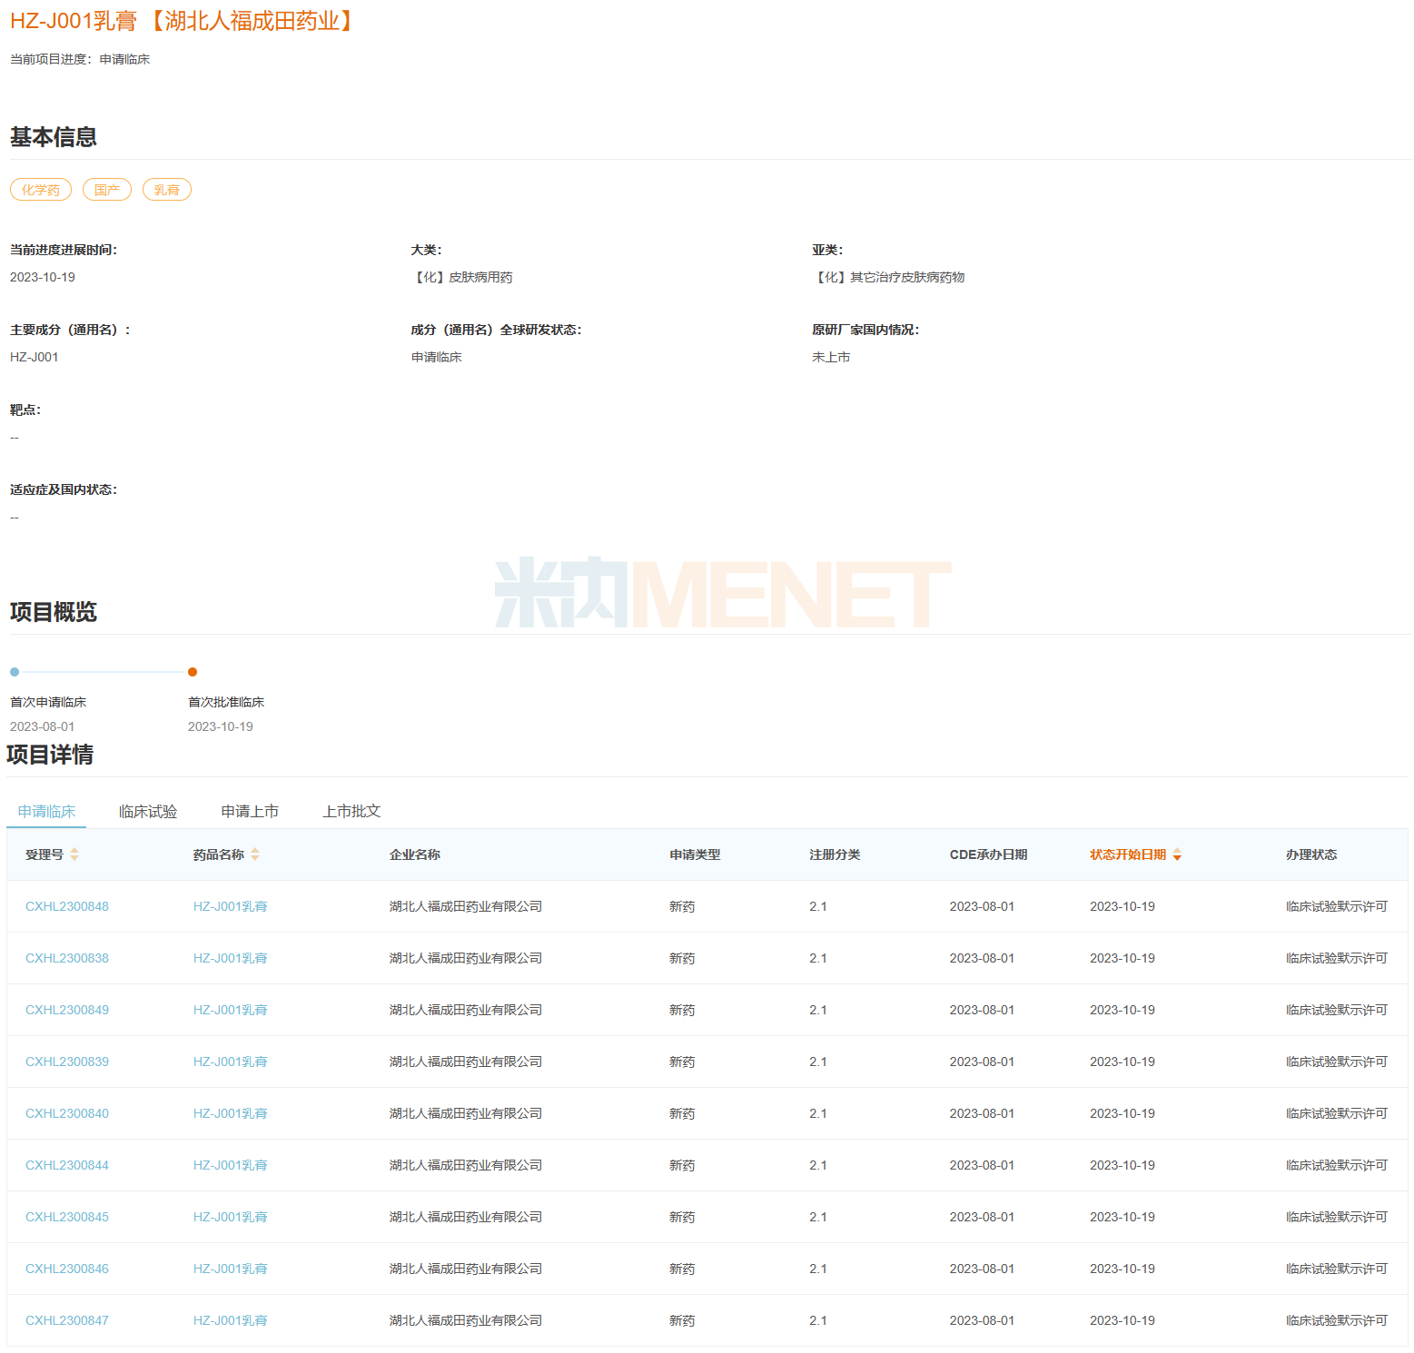Viewport: 1414px width, 1353px height.
Task: Open the 申请上市 tab
Action: 250,812
